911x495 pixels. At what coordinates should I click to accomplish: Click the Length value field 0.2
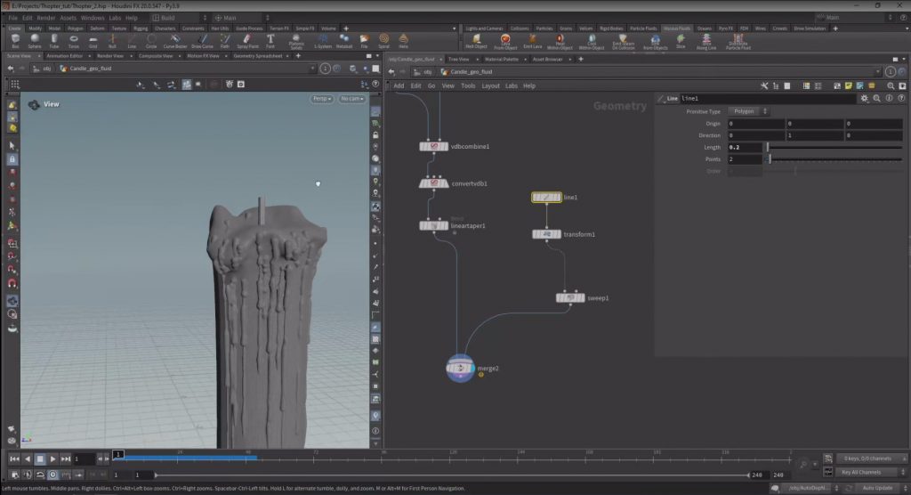pyautogui.click(x=745, y=147)
